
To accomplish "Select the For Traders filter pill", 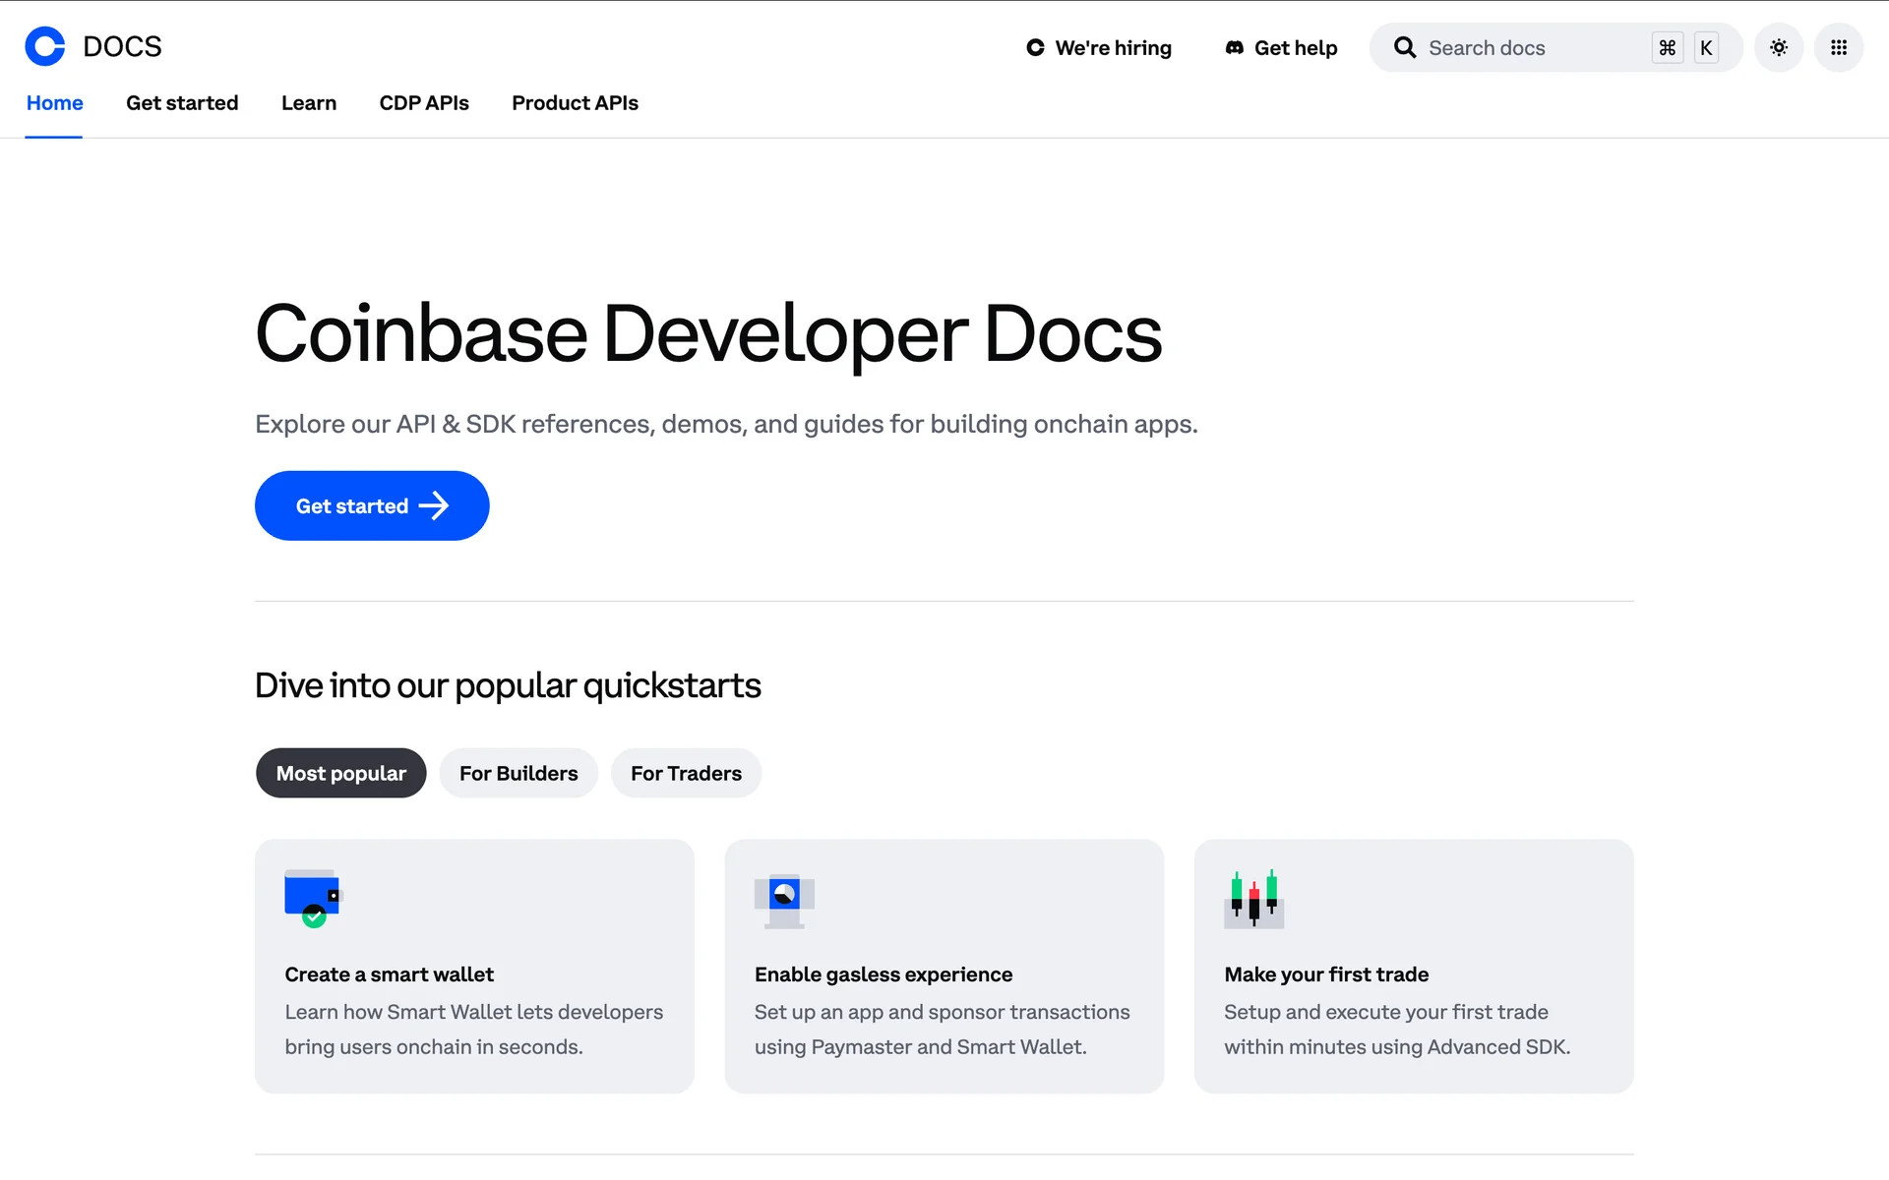I will pos(686,773).
